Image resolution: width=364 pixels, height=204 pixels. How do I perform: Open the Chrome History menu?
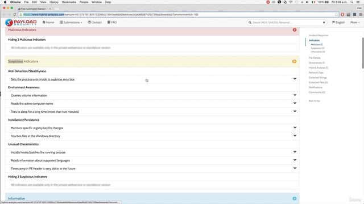click(54, 2)
